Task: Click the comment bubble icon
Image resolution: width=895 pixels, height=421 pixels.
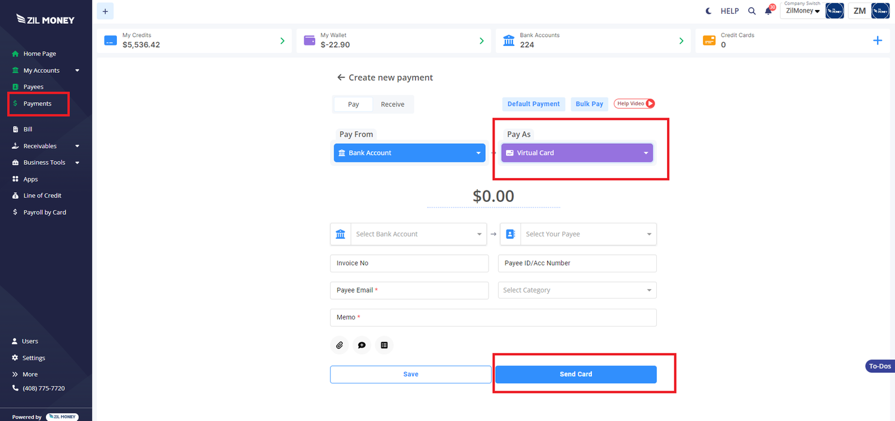Action: [x=362, y=345]
